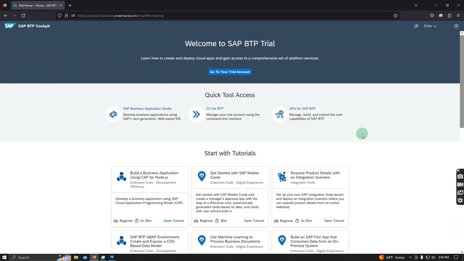Image resolution: width=464 pixels, height=261 pixels.
Task: Open the Windows Start menu
Action: 4,257
